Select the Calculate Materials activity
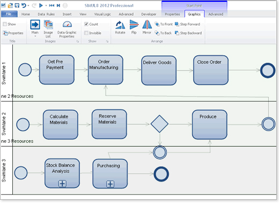This screenshot has height=203, width=279. 61,125
